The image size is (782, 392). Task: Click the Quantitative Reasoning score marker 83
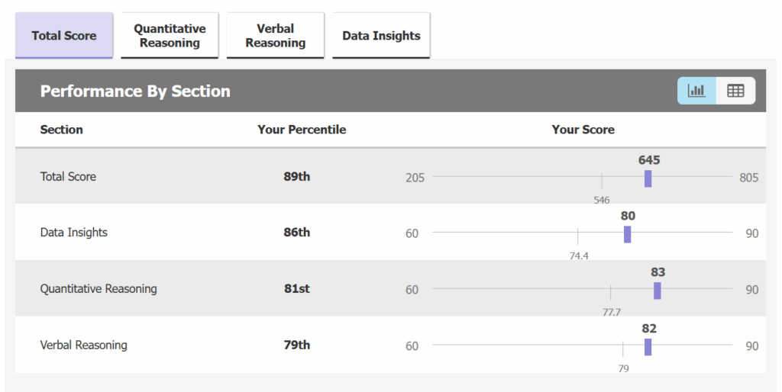point(658,291)
